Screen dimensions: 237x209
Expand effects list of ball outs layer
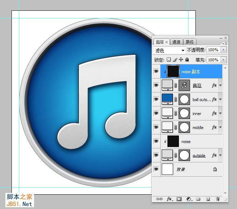[221, 99]
